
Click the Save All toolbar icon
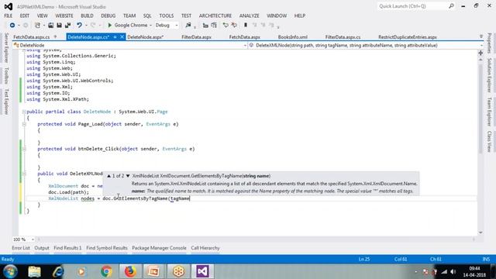pos(67,26)
